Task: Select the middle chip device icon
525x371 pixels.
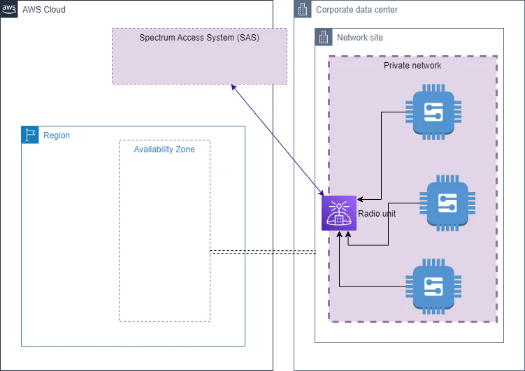Action: click(447, 203)
